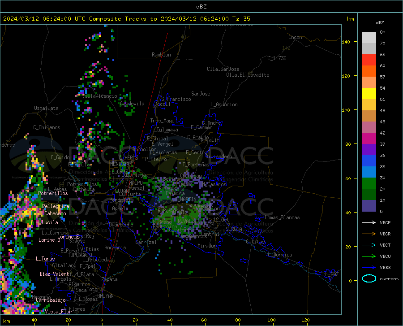
Task: Pick the magenta swatch below 42
Action: (x=369, y=139)
